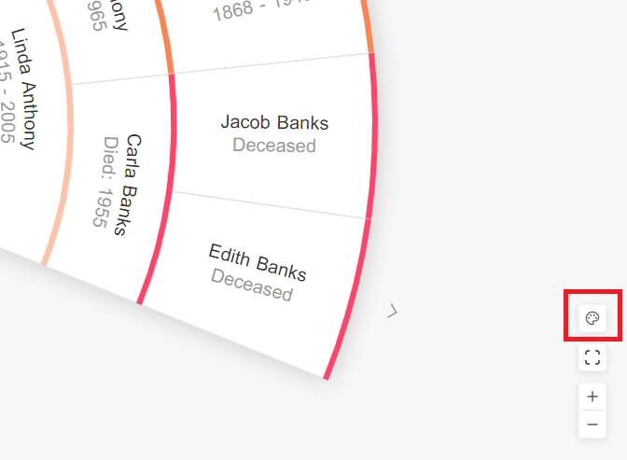
Task: Toggle fullscreen view with brackets icon
Action: pyautogui.click(x=592, y=357)
